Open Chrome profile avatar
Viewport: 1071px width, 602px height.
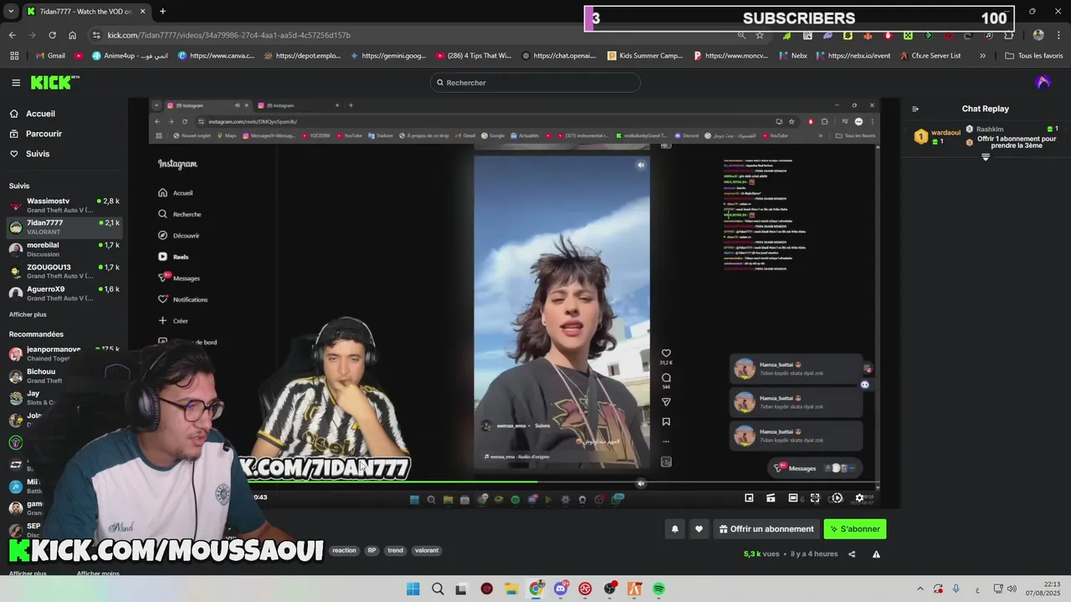click(1038, 35)
